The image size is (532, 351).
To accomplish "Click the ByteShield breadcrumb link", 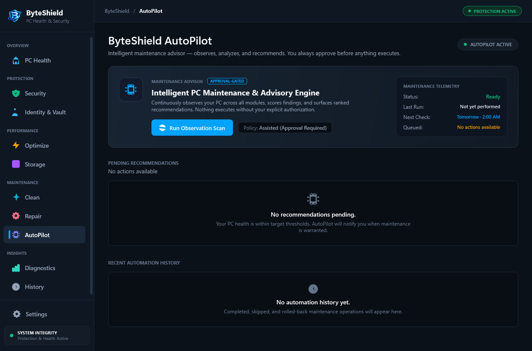I will coord(117,11).
